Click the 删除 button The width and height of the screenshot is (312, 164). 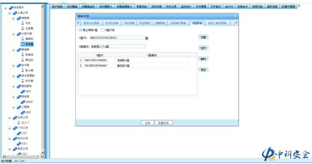click(x=203, y=59)
